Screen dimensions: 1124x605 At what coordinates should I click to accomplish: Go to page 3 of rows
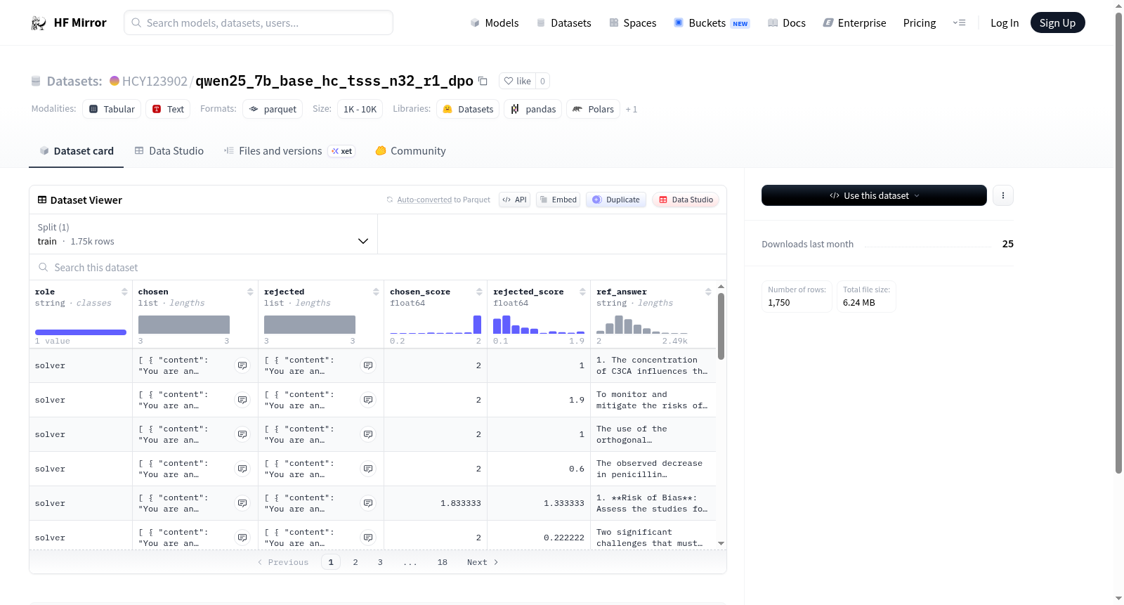(380, 562)
